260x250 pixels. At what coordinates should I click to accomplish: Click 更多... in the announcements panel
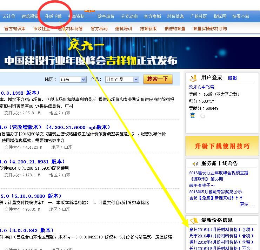(x=247, y=204)
